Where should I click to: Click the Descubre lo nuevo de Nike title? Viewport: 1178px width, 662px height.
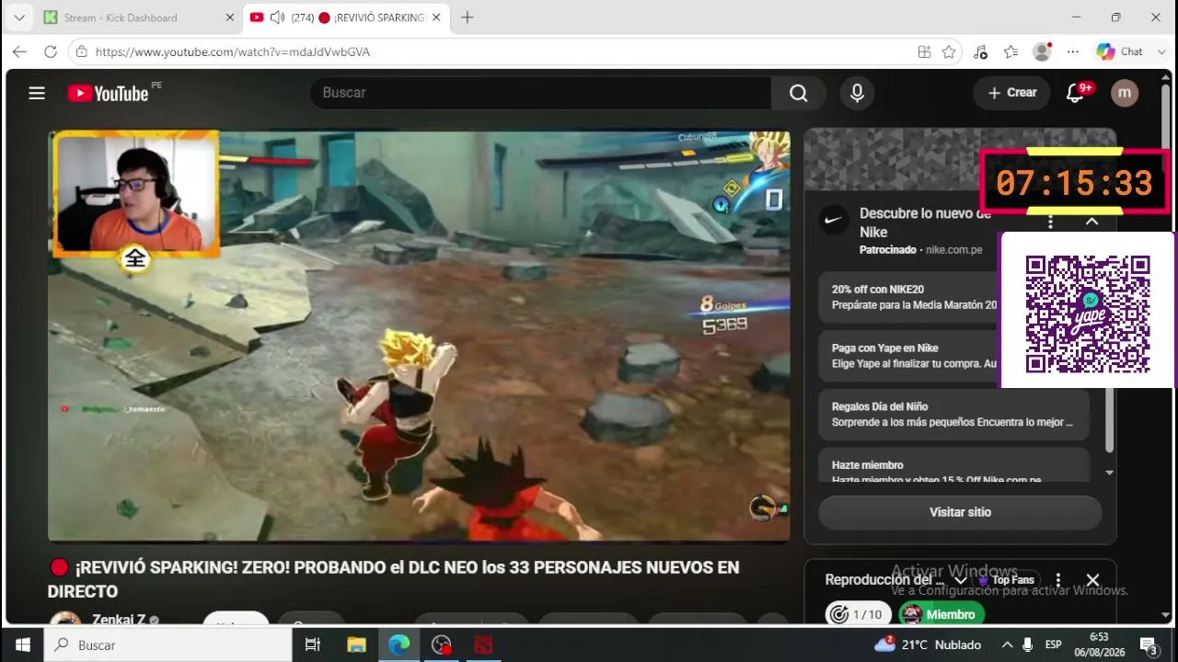pos(926,223)
